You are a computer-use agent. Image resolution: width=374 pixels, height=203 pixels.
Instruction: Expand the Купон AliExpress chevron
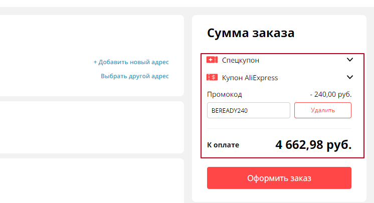coord(350,77)
